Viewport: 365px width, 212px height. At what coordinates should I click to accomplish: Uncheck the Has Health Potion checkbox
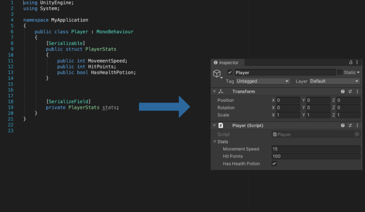[274, 164]
